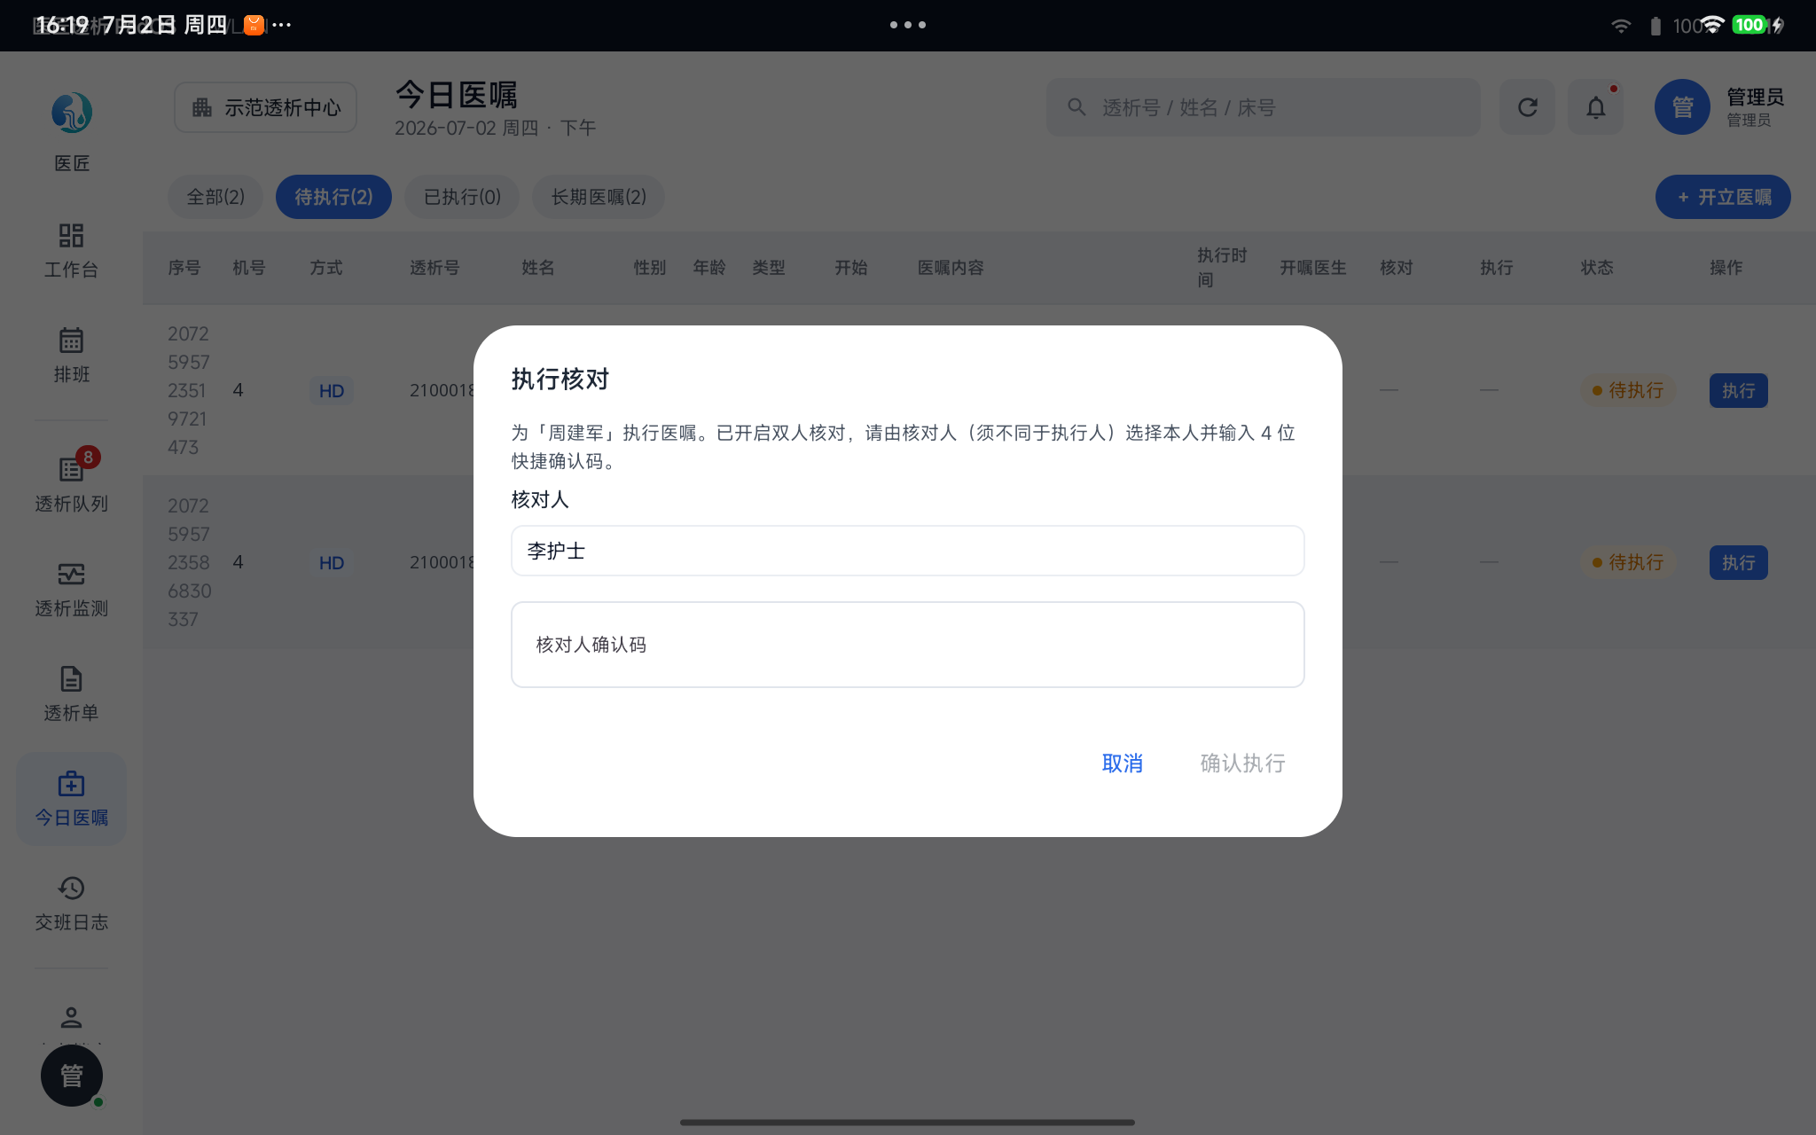Open 透析单 page in sidebar
Screen dimensions: 1816x1135
(x=72, y=694)
